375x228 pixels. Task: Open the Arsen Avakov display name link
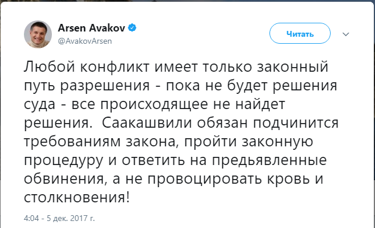(x=92, y=28)
